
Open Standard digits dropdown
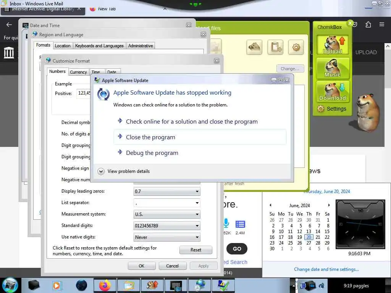[x=167, y=226]
